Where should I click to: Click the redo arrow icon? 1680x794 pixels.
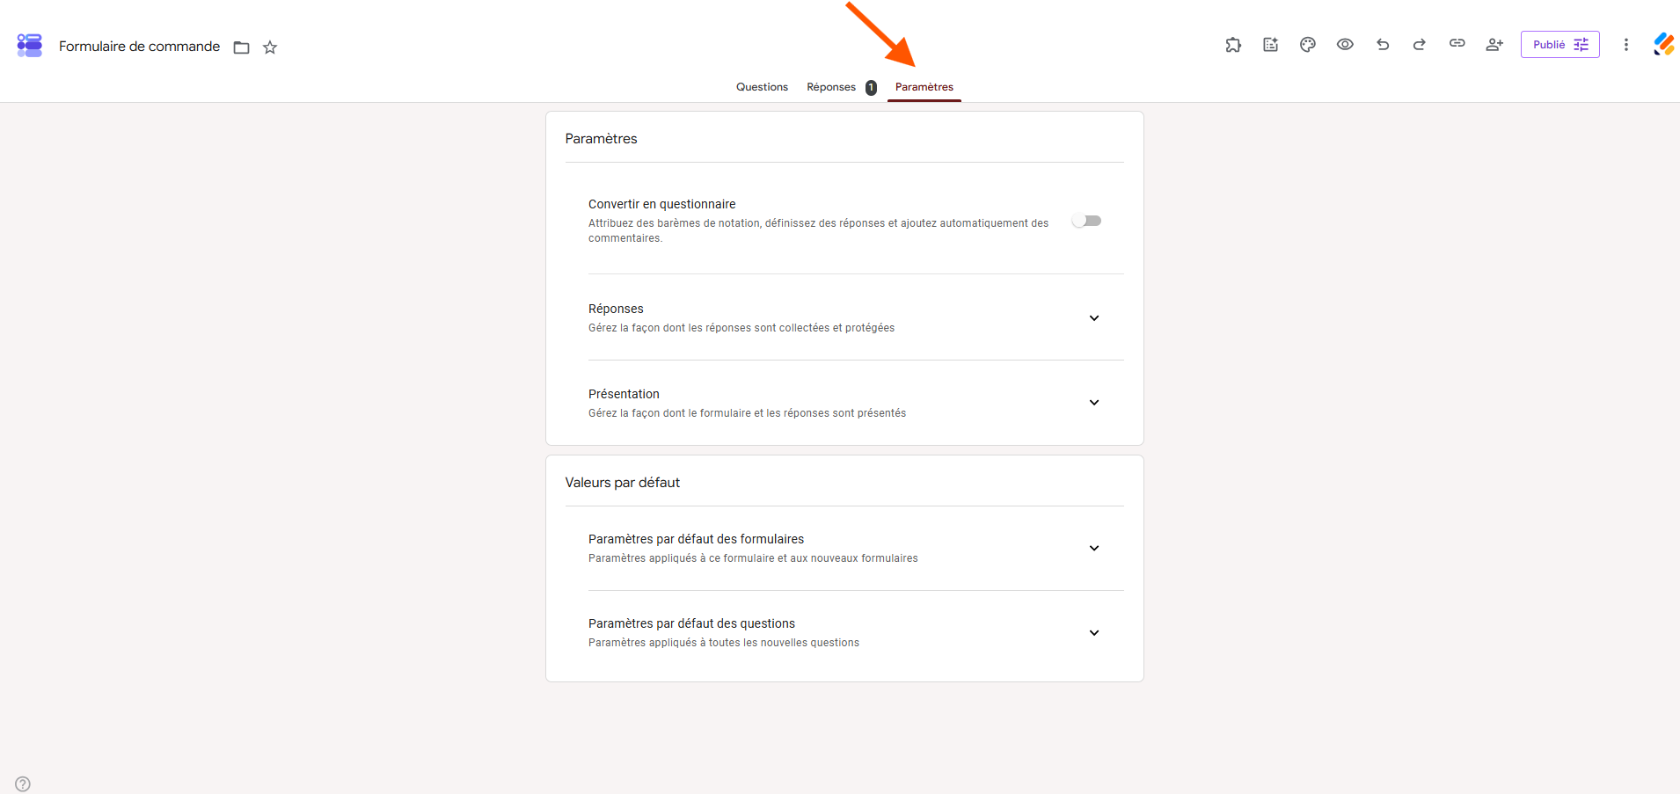(1420, 45)
